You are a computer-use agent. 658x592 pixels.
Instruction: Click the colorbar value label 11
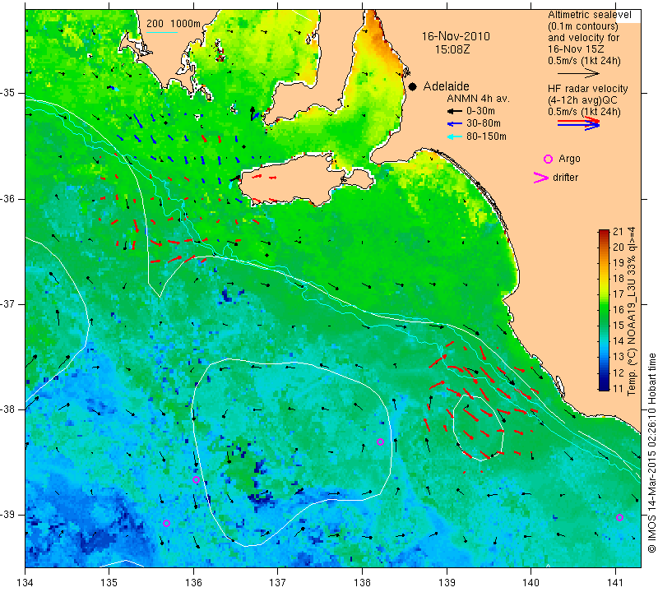619,389
